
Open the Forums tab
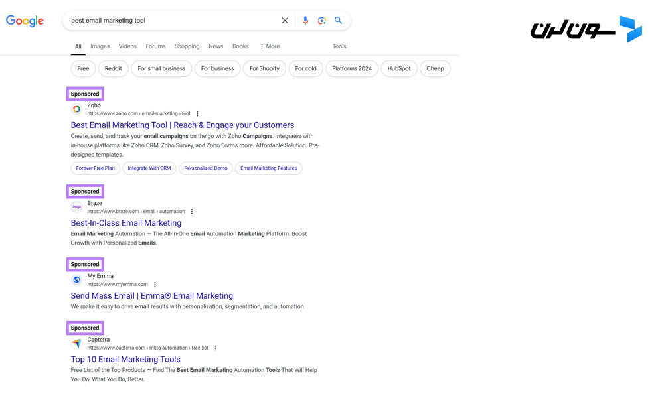[155, 46]
